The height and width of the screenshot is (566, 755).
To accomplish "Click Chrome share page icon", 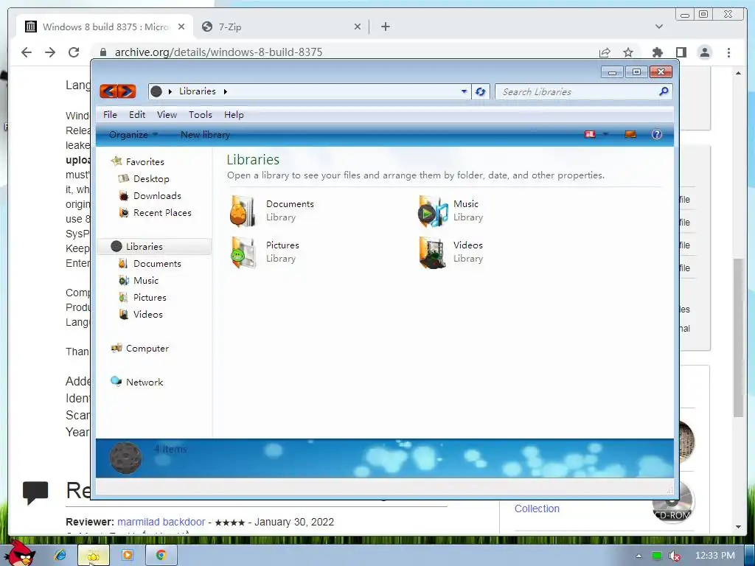I will pyautogui.click(x=605, y=52).
